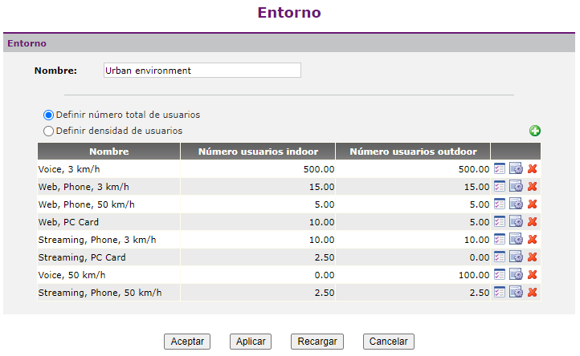This screenshot has height=356, width=580.
Task: Open edit list icon for Streaming, Phone, 3 km/h
Action: (x=500, y=240)
